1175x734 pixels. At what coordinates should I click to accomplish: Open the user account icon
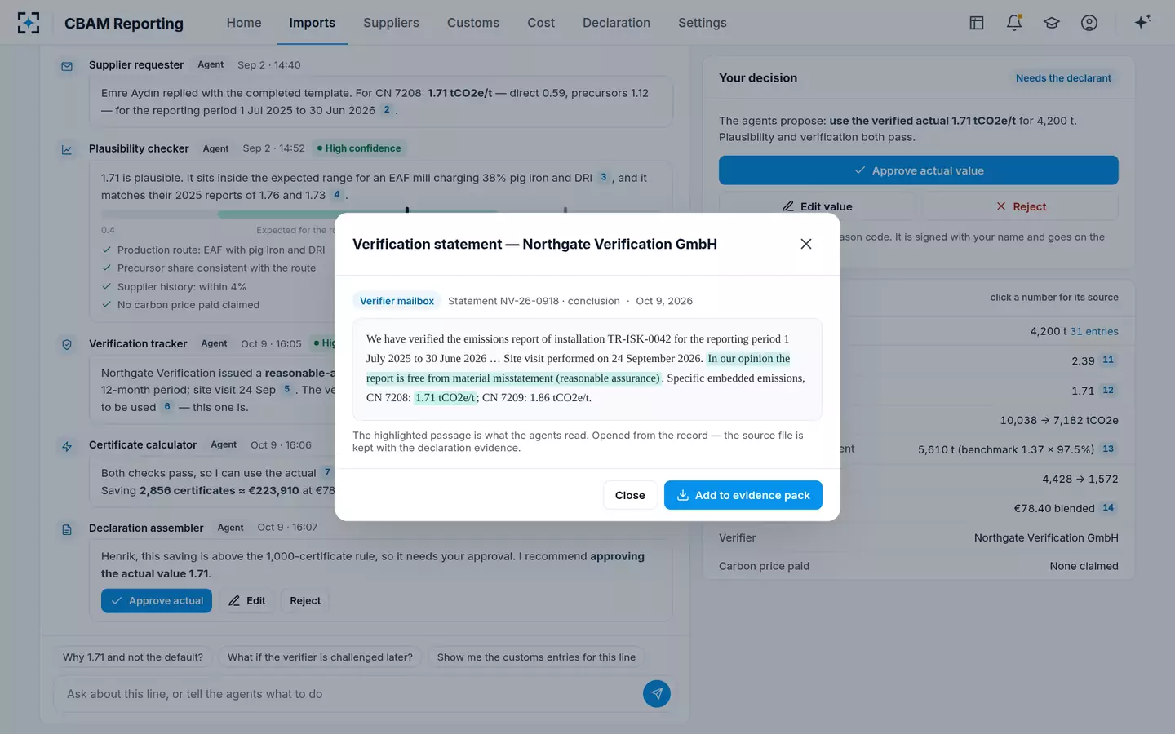pos(1089,23)
